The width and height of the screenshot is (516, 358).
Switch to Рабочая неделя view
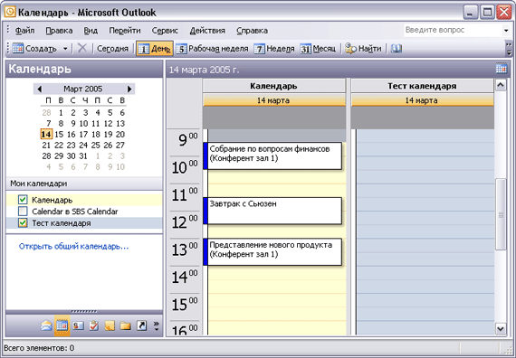(212, 49)
